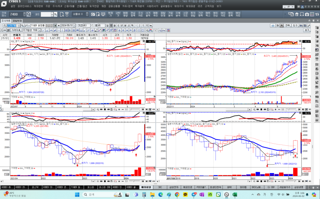320x199 pixels.
Task: Click the home icon at top right toolbar
Action: point(297,14)
